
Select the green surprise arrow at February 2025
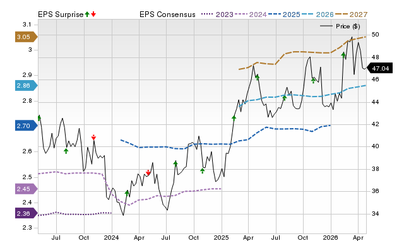(x=234, y=118)
